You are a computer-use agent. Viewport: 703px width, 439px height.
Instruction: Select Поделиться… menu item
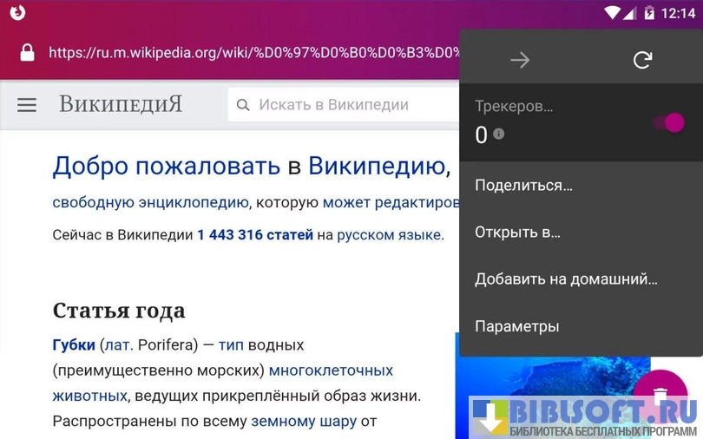pyautogui.click(x=523, y=185)
